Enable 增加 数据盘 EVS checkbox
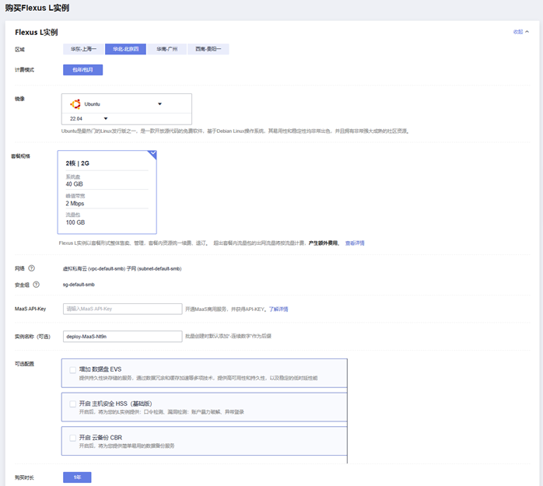The image size is (543, 486). [x=73, y=369]
